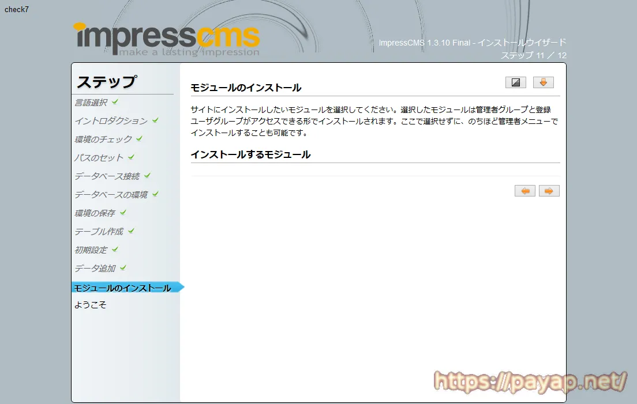Click the ImpressCMS logo
The image size is (637, 404).
166,36
